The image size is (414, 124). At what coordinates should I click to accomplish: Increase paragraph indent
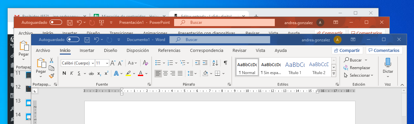(205, 63)
